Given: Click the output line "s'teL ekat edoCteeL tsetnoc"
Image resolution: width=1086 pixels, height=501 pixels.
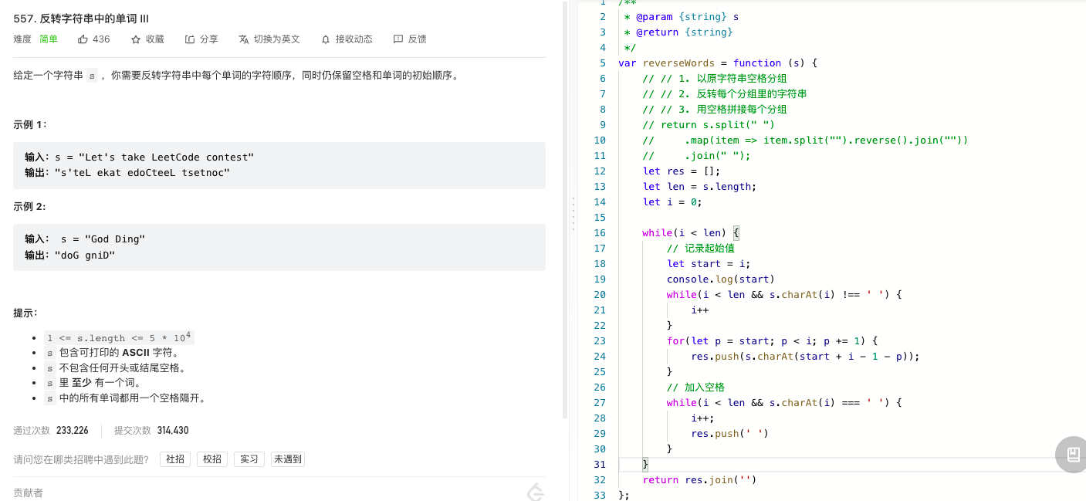Looking at the screenshot, I should pyautogui.click(x=127, y=173).
